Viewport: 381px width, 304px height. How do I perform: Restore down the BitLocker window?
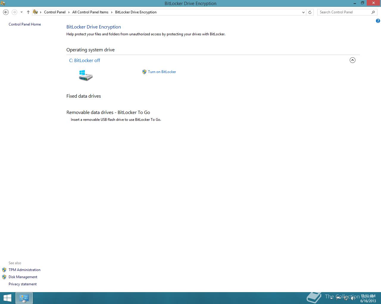(x=363, y=3)
